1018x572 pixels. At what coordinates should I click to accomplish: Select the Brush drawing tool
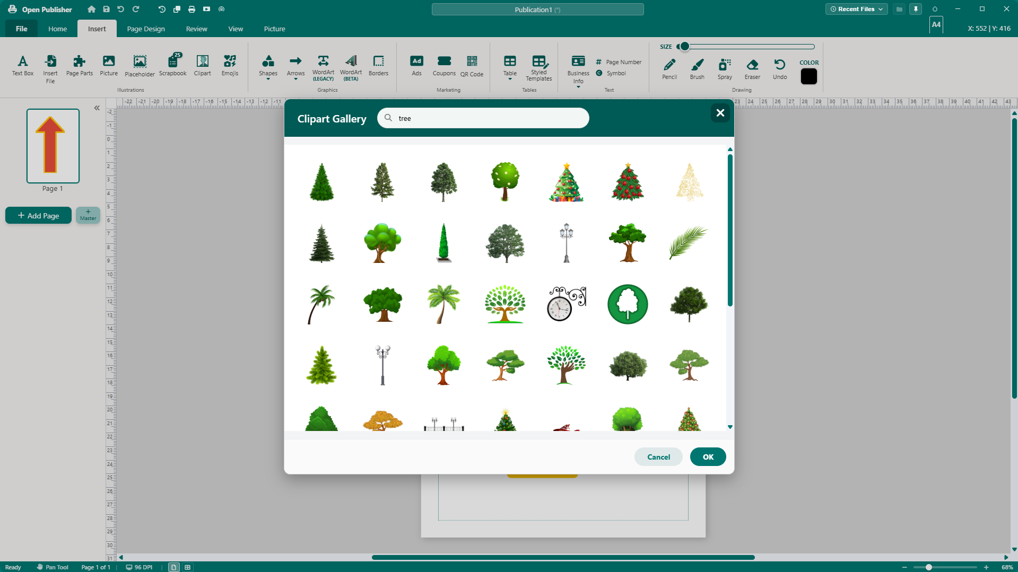pos(697,69)
